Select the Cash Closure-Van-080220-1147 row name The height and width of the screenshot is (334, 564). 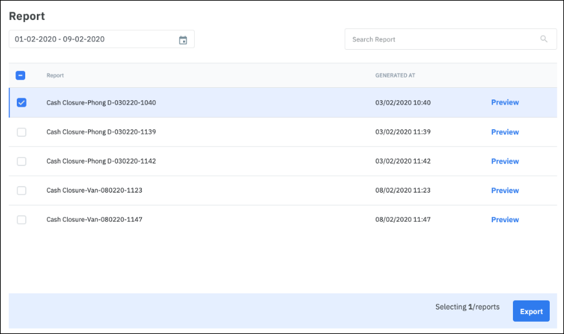click(94, 220)
